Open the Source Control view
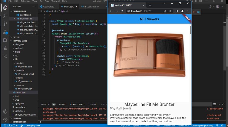228x127 pixels. (5, 24)
